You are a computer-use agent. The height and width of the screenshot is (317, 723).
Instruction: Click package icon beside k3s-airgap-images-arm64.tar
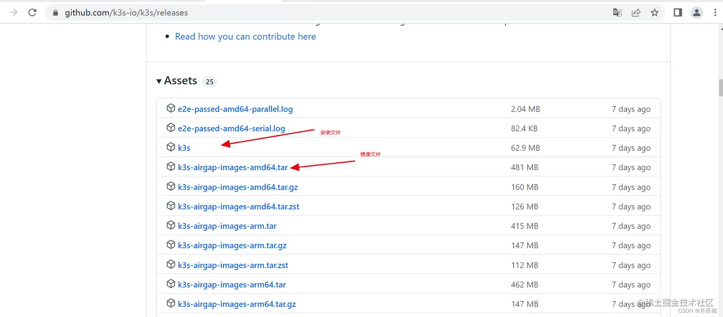point(171,284)
